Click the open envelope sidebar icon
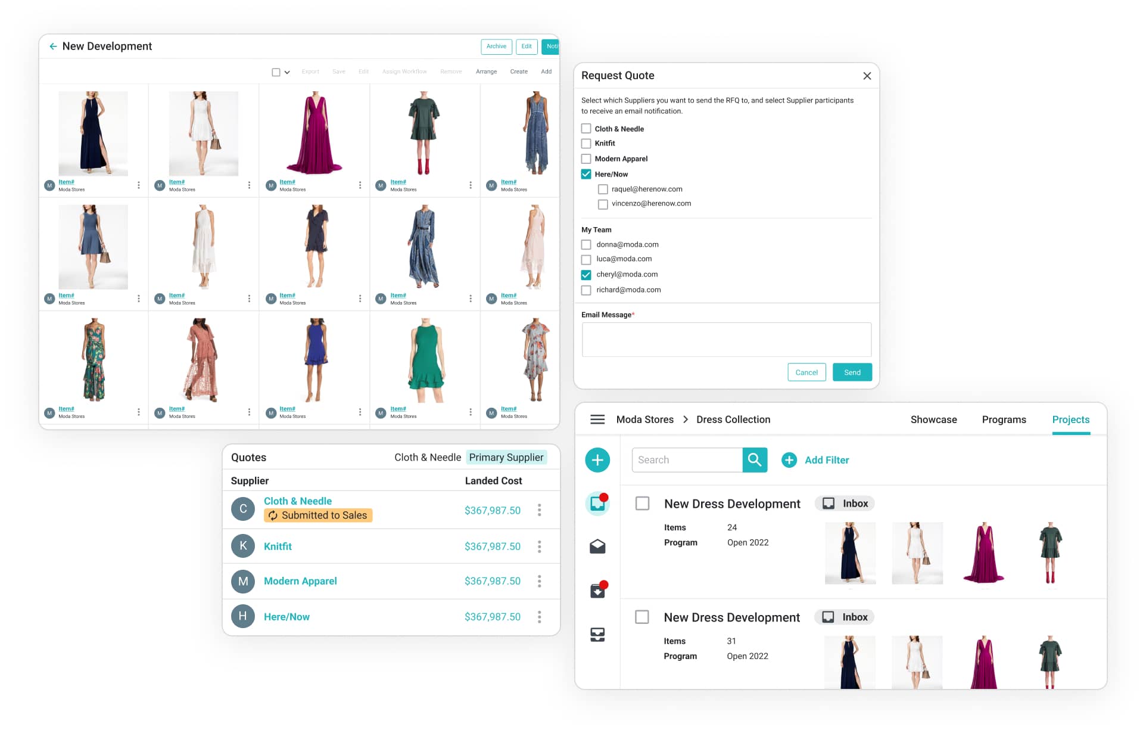 (597, 546)
